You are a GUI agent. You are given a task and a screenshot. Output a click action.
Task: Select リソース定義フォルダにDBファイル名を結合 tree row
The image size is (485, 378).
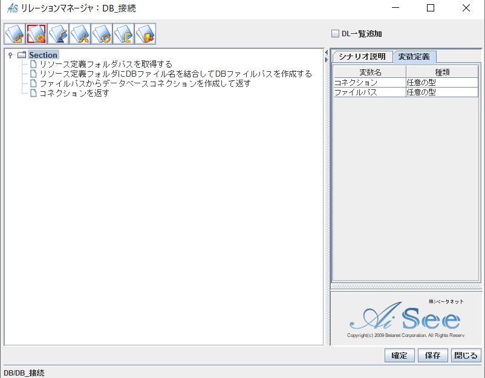[x=176, y=74]
